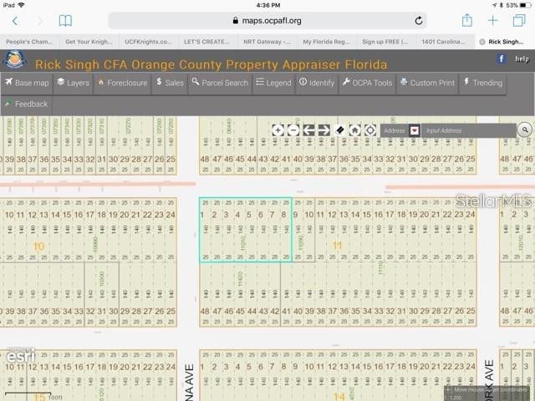Select the eraser clear tool

pyautogui.click(x=340, y=130)
